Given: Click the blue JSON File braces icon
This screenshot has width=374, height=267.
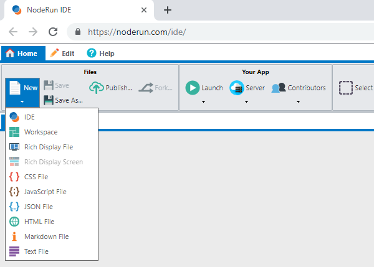Looking at the screenshot, I should (14, 207).
